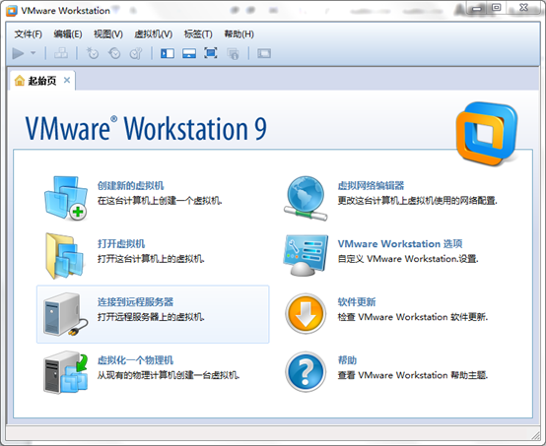Click the 虚拟化一个物理机 link
The image size is (546, 446).
[135, 360]
